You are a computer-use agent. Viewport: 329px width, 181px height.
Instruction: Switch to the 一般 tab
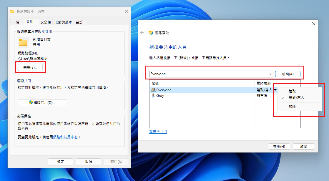(16, 22)
